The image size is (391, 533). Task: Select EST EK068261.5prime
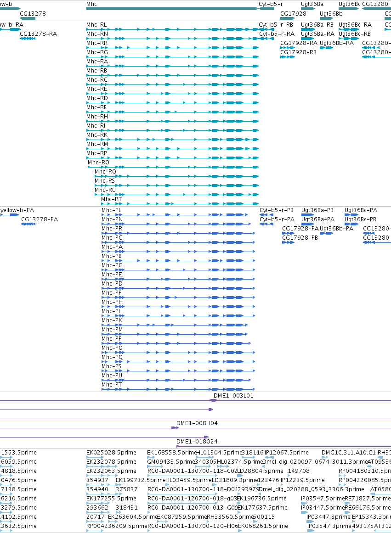point(263,526)
